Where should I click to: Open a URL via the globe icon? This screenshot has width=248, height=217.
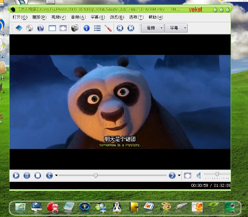point(41,28)
